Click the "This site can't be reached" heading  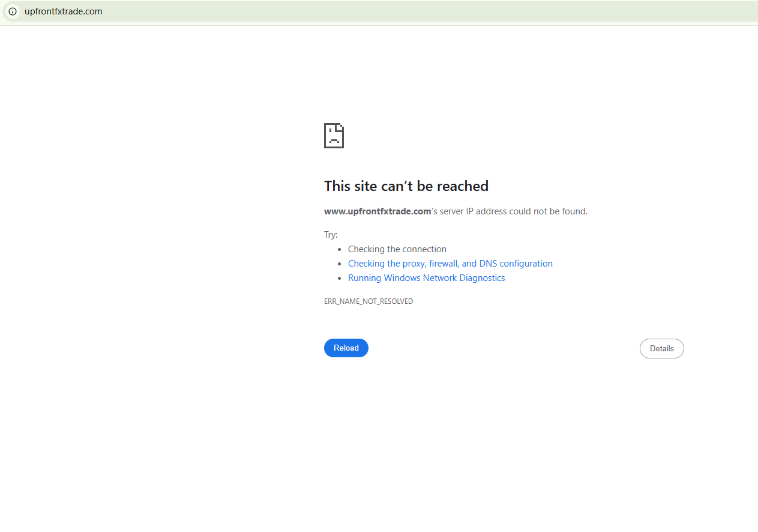tap(406, 186)
